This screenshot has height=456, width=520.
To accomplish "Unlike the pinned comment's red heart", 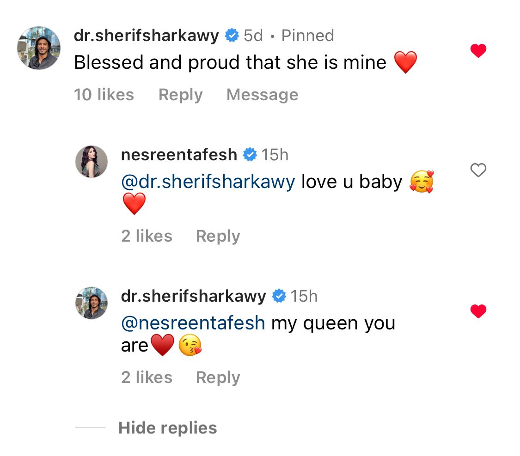I will coord(478,50).
